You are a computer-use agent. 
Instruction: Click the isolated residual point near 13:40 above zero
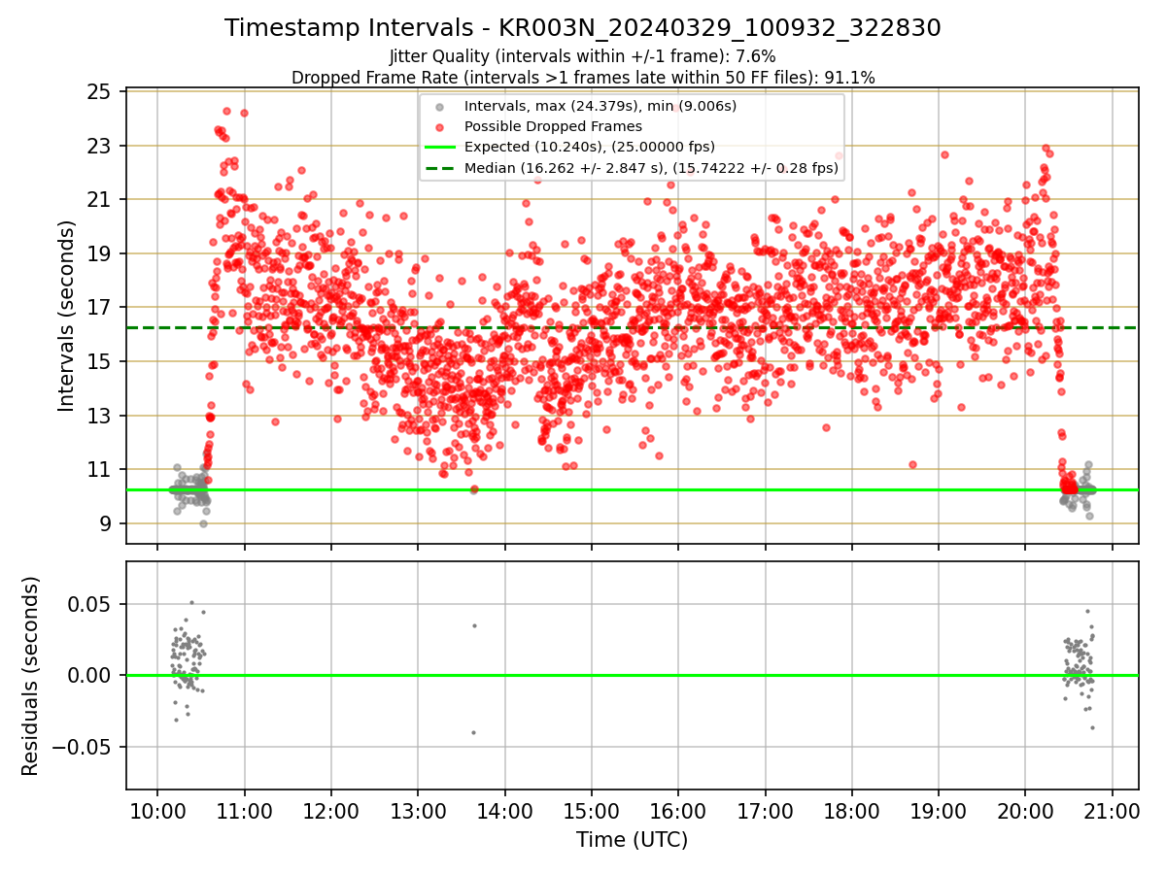tap(474, 625)
